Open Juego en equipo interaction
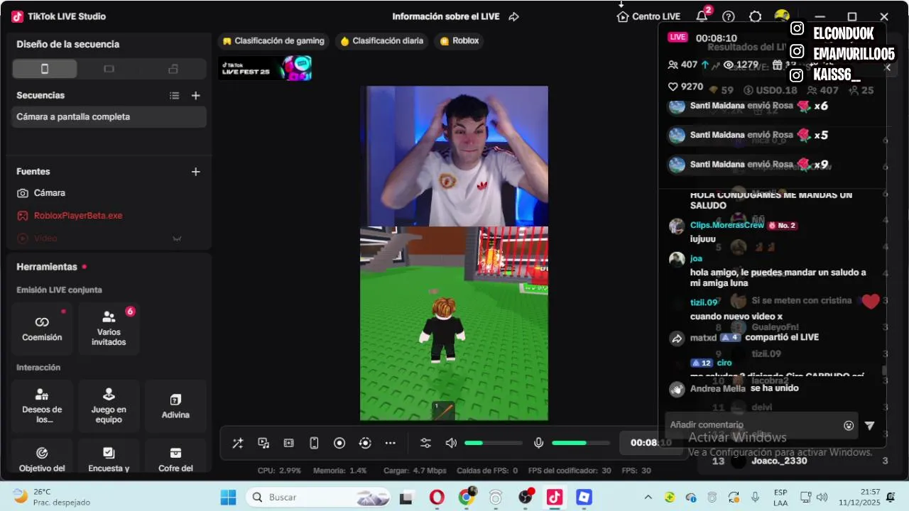 109,406
